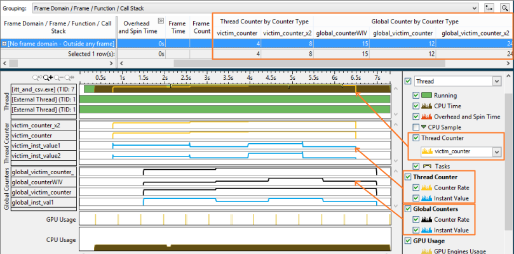The image size is (514, 254).
Task: Select victim_inst_value2 timeline row label
Action: click(x=44, y=156)
